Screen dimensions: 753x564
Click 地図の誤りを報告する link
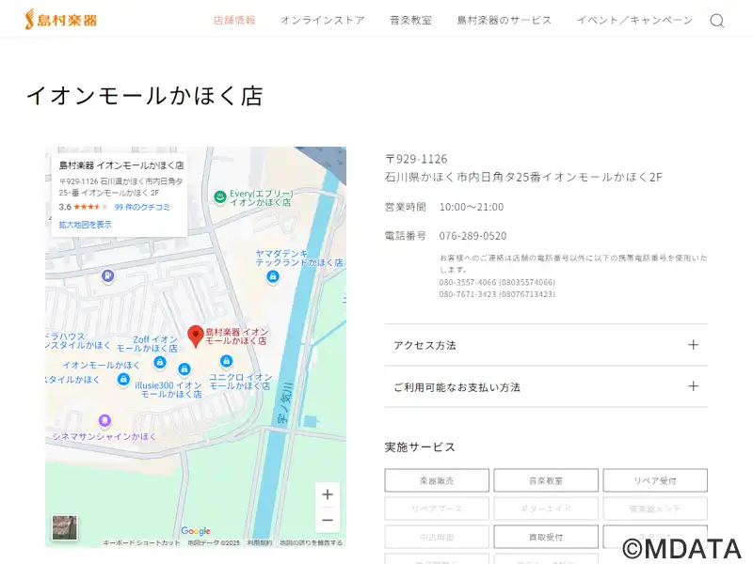coord(312,543)
